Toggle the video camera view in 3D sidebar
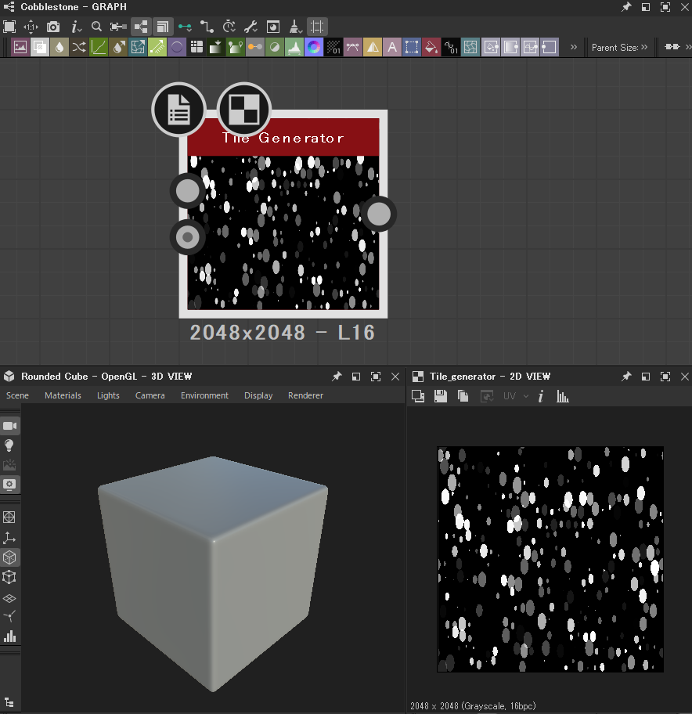The height and width of the screenshot is (714, 692). (x=9, y=426)
